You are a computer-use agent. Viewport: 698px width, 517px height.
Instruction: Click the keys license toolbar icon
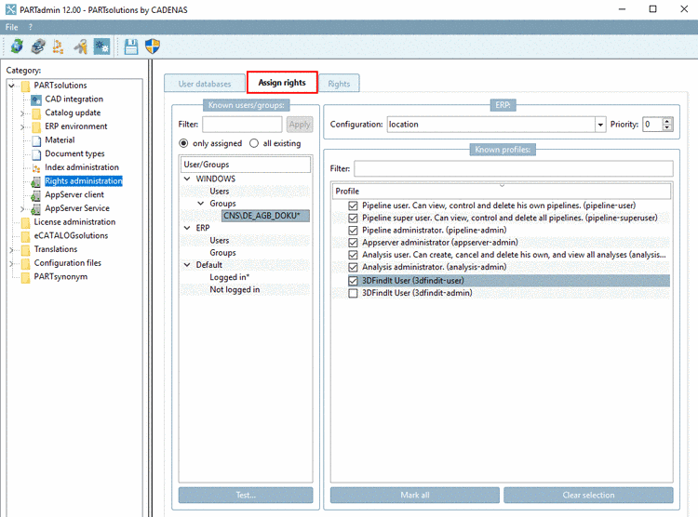click(81, 46)
